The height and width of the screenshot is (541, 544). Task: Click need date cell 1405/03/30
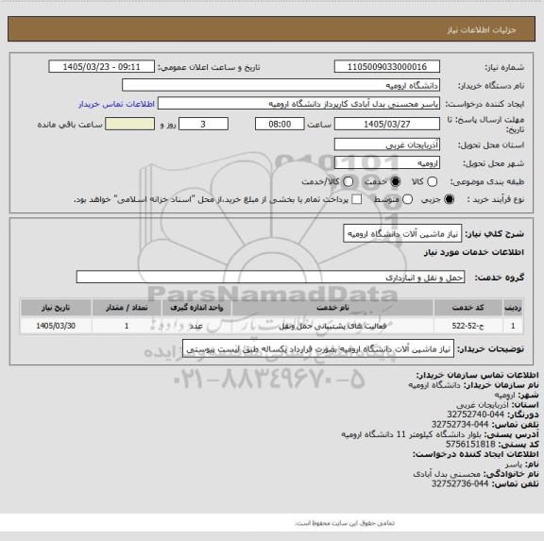[x=56, y=326]
